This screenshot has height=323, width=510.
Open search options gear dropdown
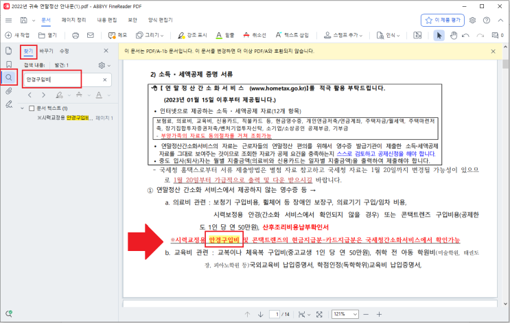pyautogui.click(x=104, y=65)
